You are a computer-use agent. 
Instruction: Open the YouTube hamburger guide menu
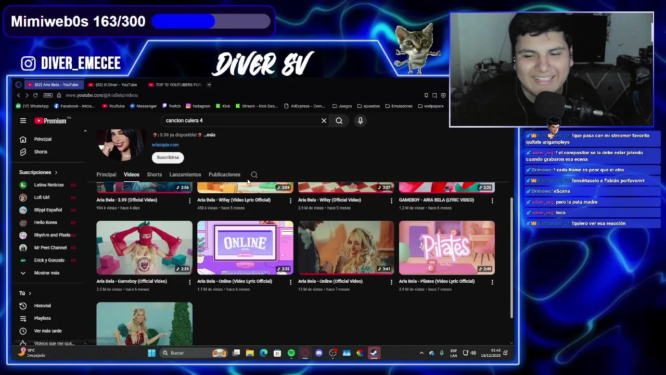click(23, 121)
